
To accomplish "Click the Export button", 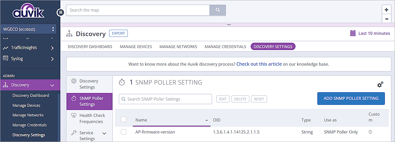I will coord(118,33).
